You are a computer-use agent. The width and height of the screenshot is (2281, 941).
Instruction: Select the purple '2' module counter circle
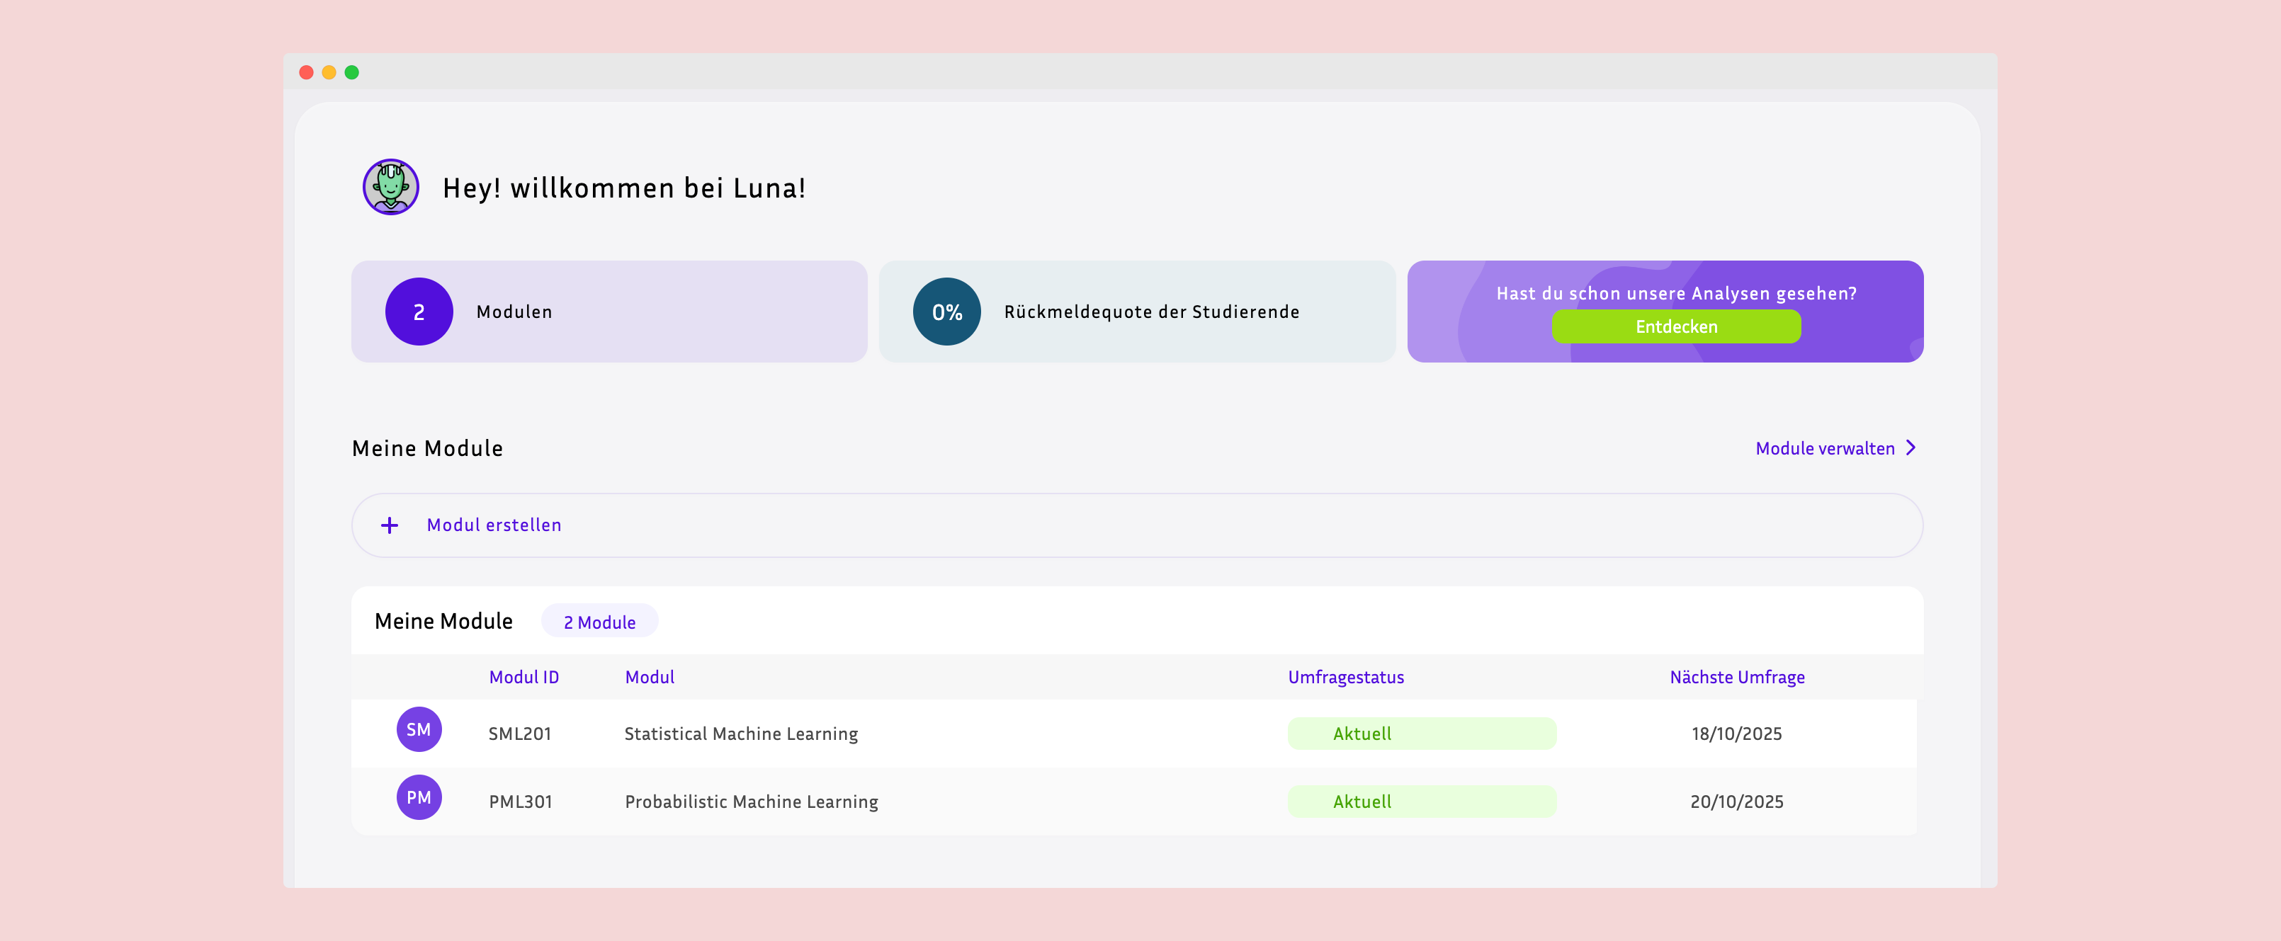pos(419,311)
